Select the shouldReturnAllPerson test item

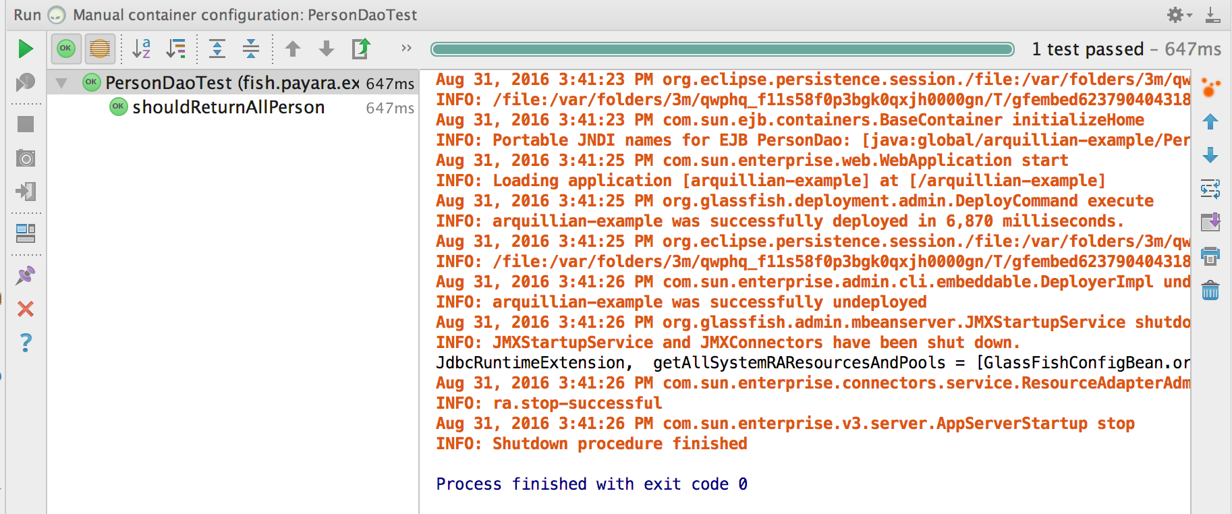point(228,107)
